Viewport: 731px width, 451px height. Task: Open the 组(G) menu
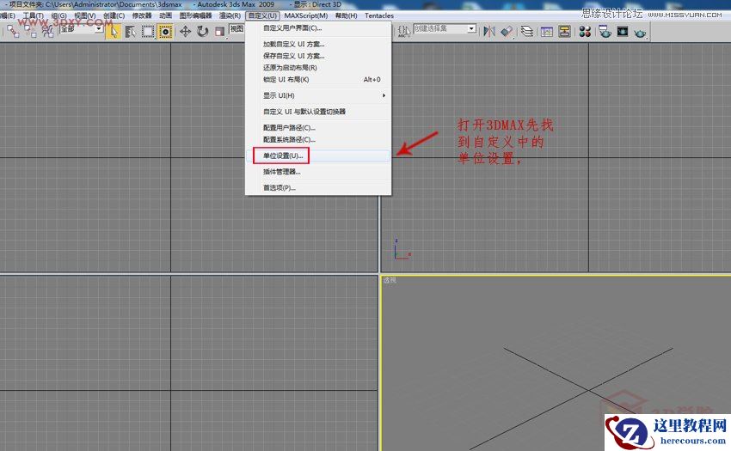pyautogui.click(x=58, y=15)
